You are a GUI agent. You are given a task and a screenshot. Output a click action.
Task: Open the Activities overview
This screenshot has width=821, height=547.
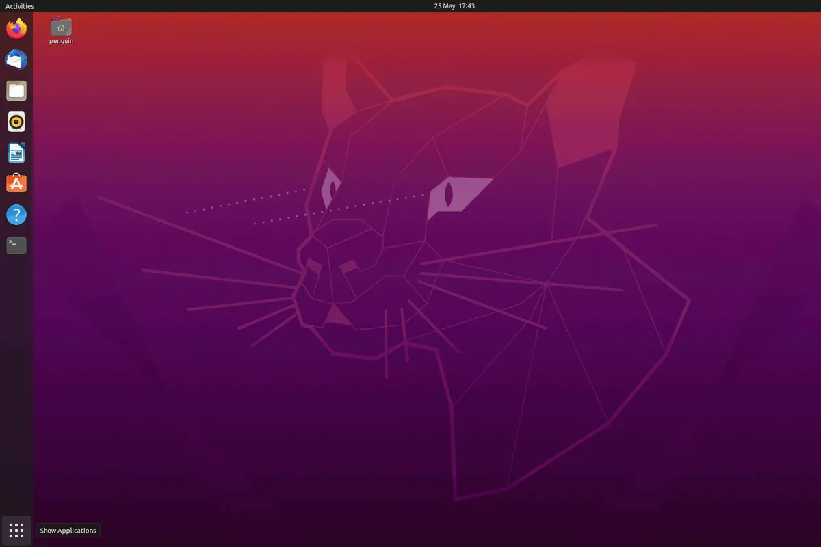[20, 6]
